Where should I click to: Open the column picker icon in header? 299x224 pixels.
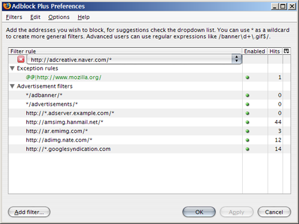pos(286,51)
